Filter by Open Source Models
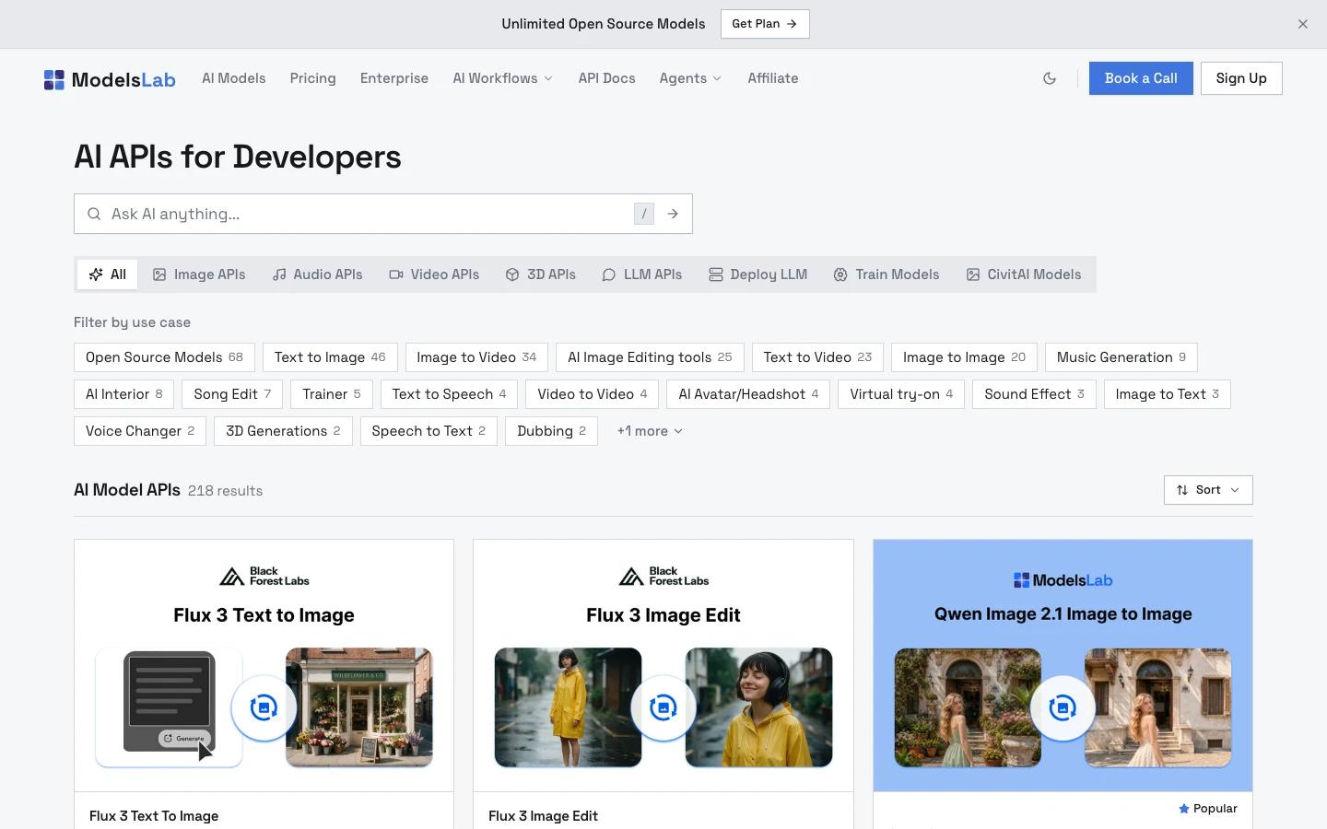Image resolution: width=1327 pixels, height=829 pixels. tap(164, 357)
